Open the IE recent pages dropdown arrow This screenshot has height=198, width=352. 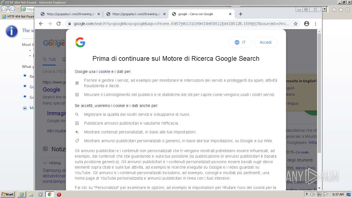pos(18,9)
